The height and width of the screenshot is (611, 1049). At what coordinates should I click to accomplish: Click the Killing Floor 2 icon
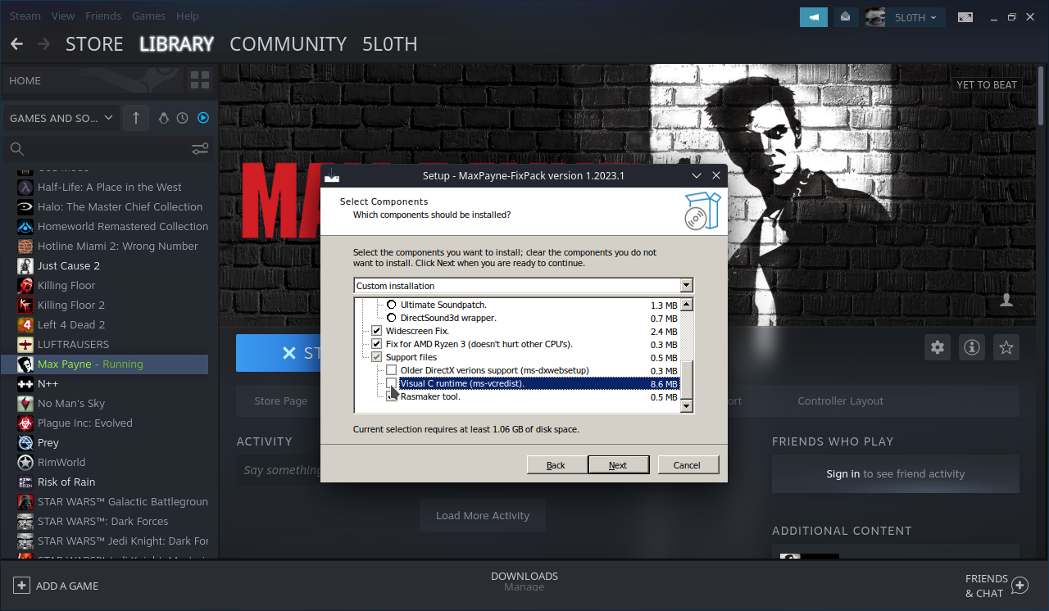pyautogui.click(x=25, y=305)
